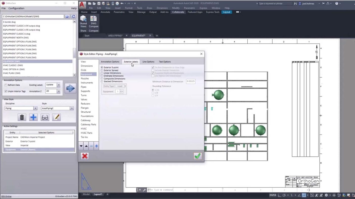Expand the quick access toolbar customize arrow
Viewport: 355px width, 199px height.
click(135, 4)
